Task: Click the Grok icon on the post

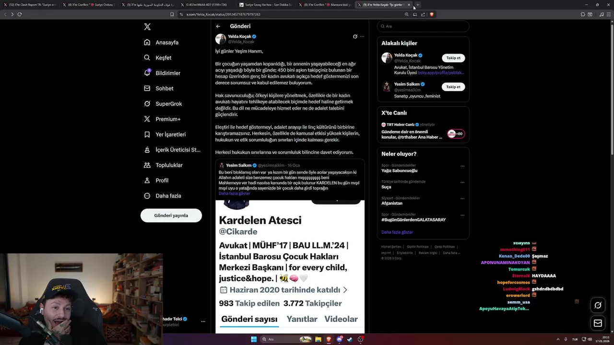Action: pos(355,36)
